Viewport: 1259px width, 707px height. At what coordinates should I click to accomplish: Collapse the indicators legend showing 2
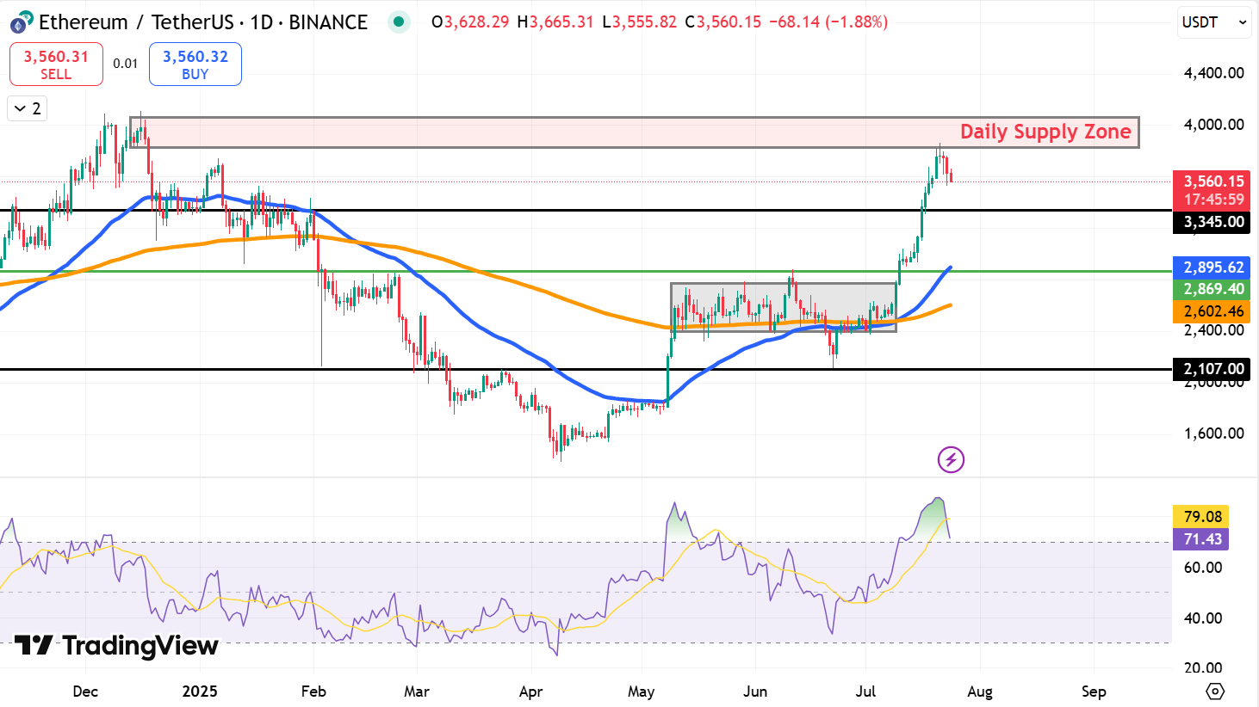coord(27,108)
